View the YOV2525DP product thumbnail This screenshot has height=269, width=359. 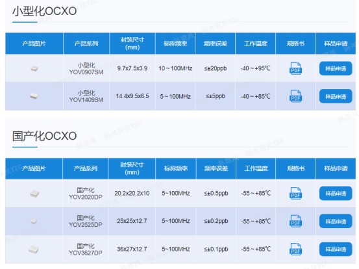coord(34,221)
